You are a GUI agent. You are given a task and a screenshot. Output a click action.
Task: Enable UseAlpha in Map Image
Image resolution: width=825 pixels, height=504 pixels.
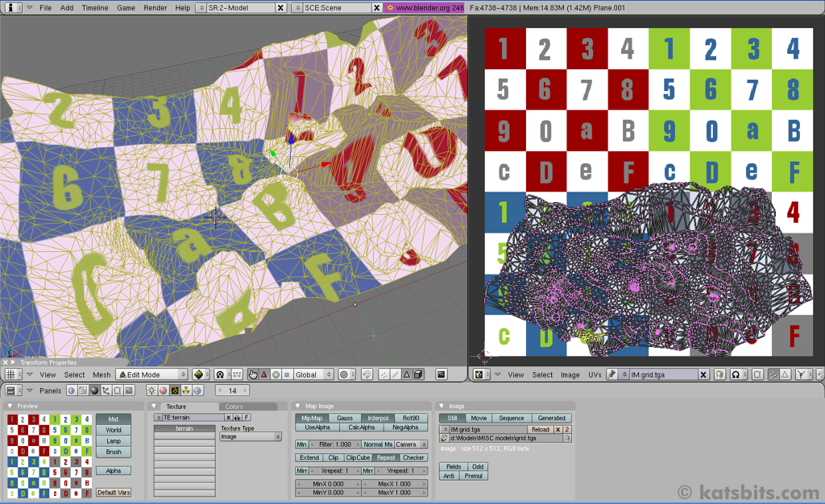tap(317, 428)
